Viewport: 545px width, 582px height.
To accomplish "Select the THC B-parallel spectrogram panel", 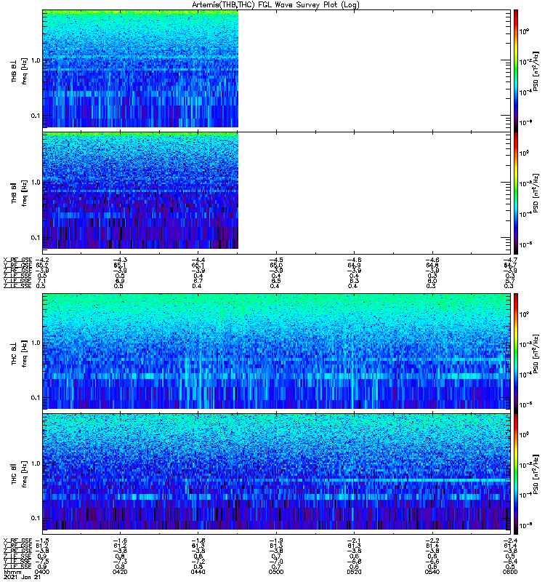I will point(276,474).
